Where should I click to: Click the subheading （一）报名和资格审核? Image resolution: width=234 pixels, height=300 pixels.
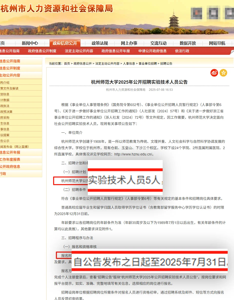click(80, 247)
